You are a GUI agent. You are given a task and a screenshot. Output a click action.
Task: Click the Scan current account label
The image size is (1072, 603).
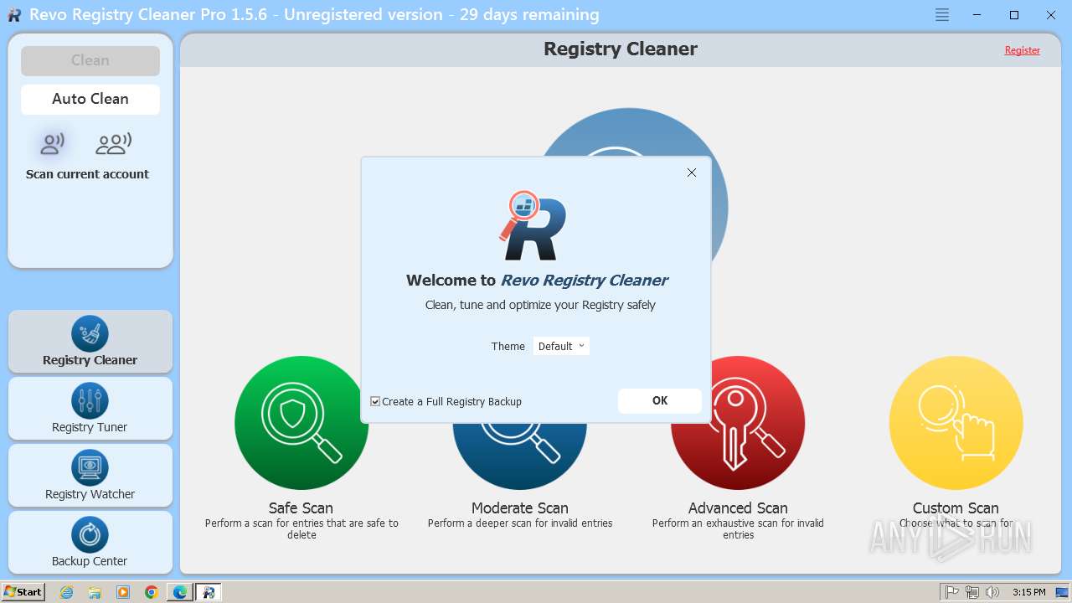click(87, 174)
